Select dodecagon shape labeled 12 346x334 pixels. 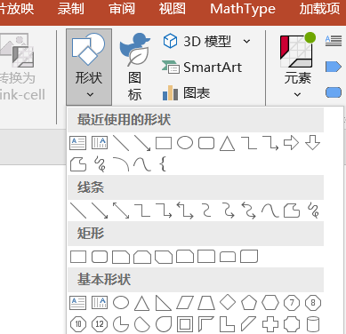[x=100, y=324]
